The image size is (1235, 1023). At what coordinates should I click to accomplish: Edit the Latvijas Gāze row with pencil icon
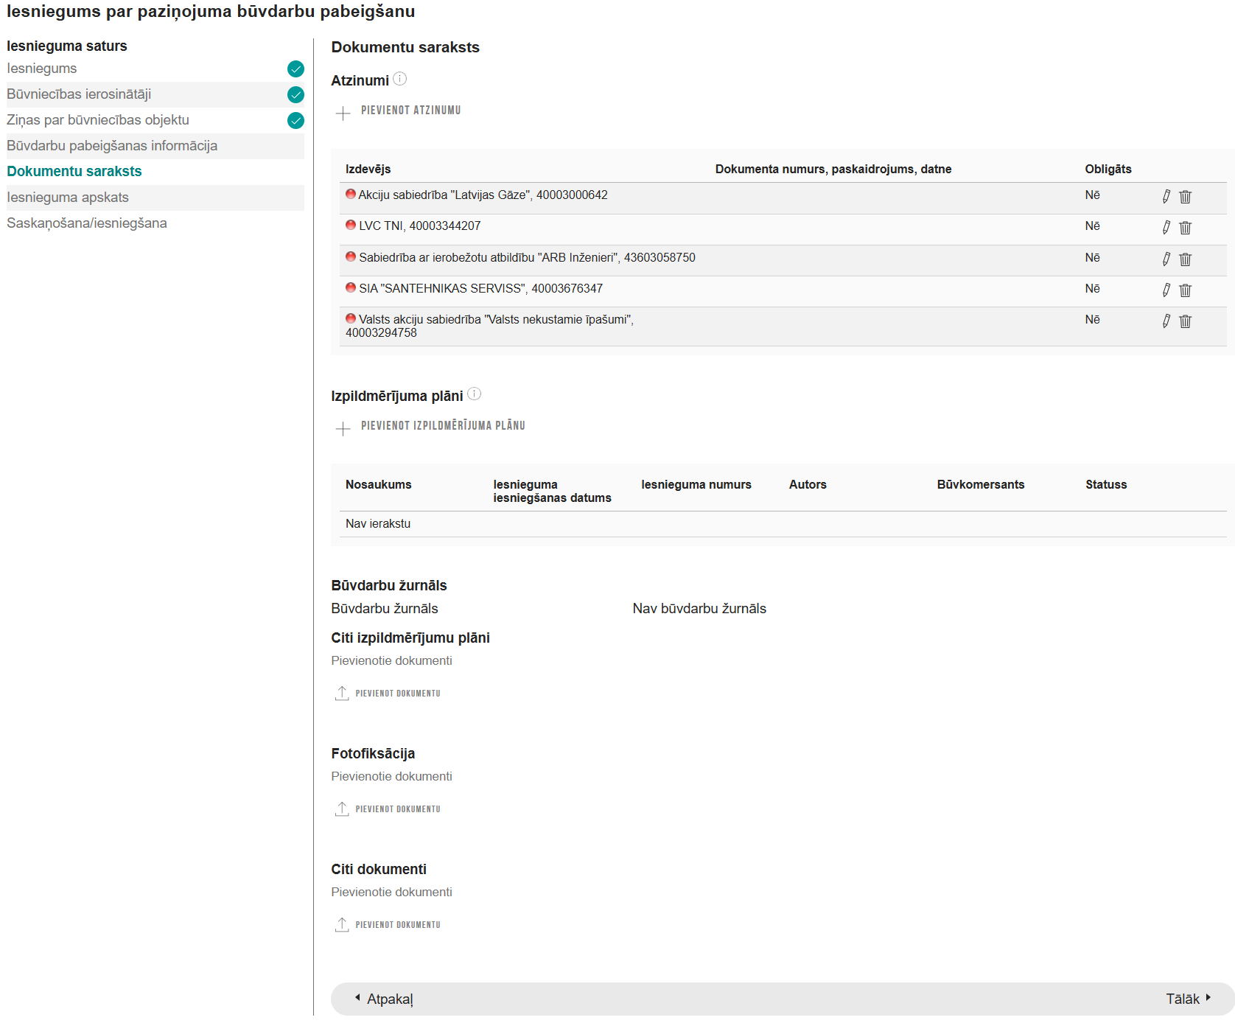point(1166,197)
